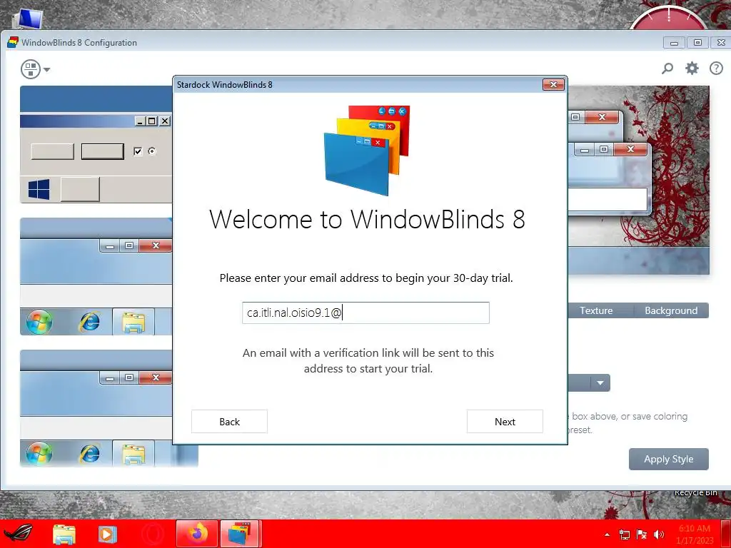Image resolution: width=731 pixels, height=548 pixels.
Task: Click the Start orb in the bottom style preview
Action: [x=39, y=453]
